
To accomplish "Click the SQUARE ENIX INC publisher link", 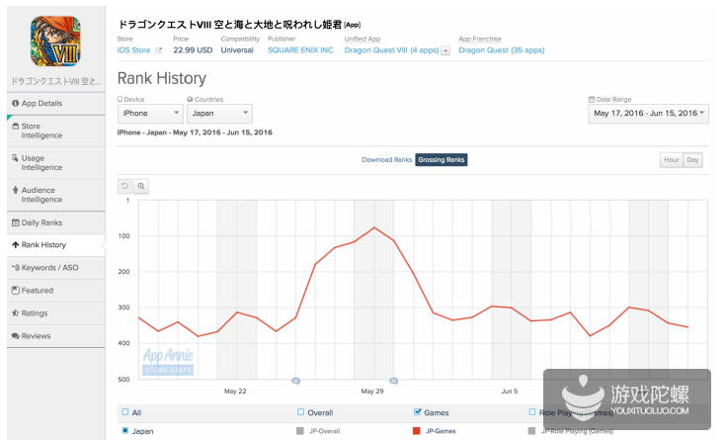I will 300,50.
